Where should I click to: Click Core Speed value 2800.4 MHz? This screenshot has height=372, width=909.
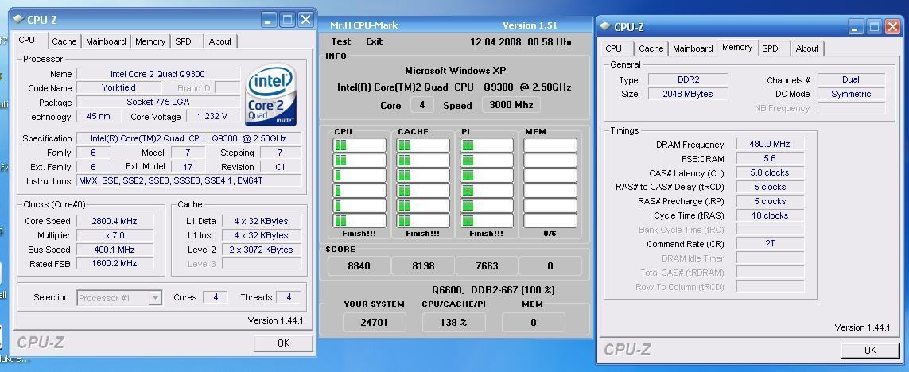115,221
